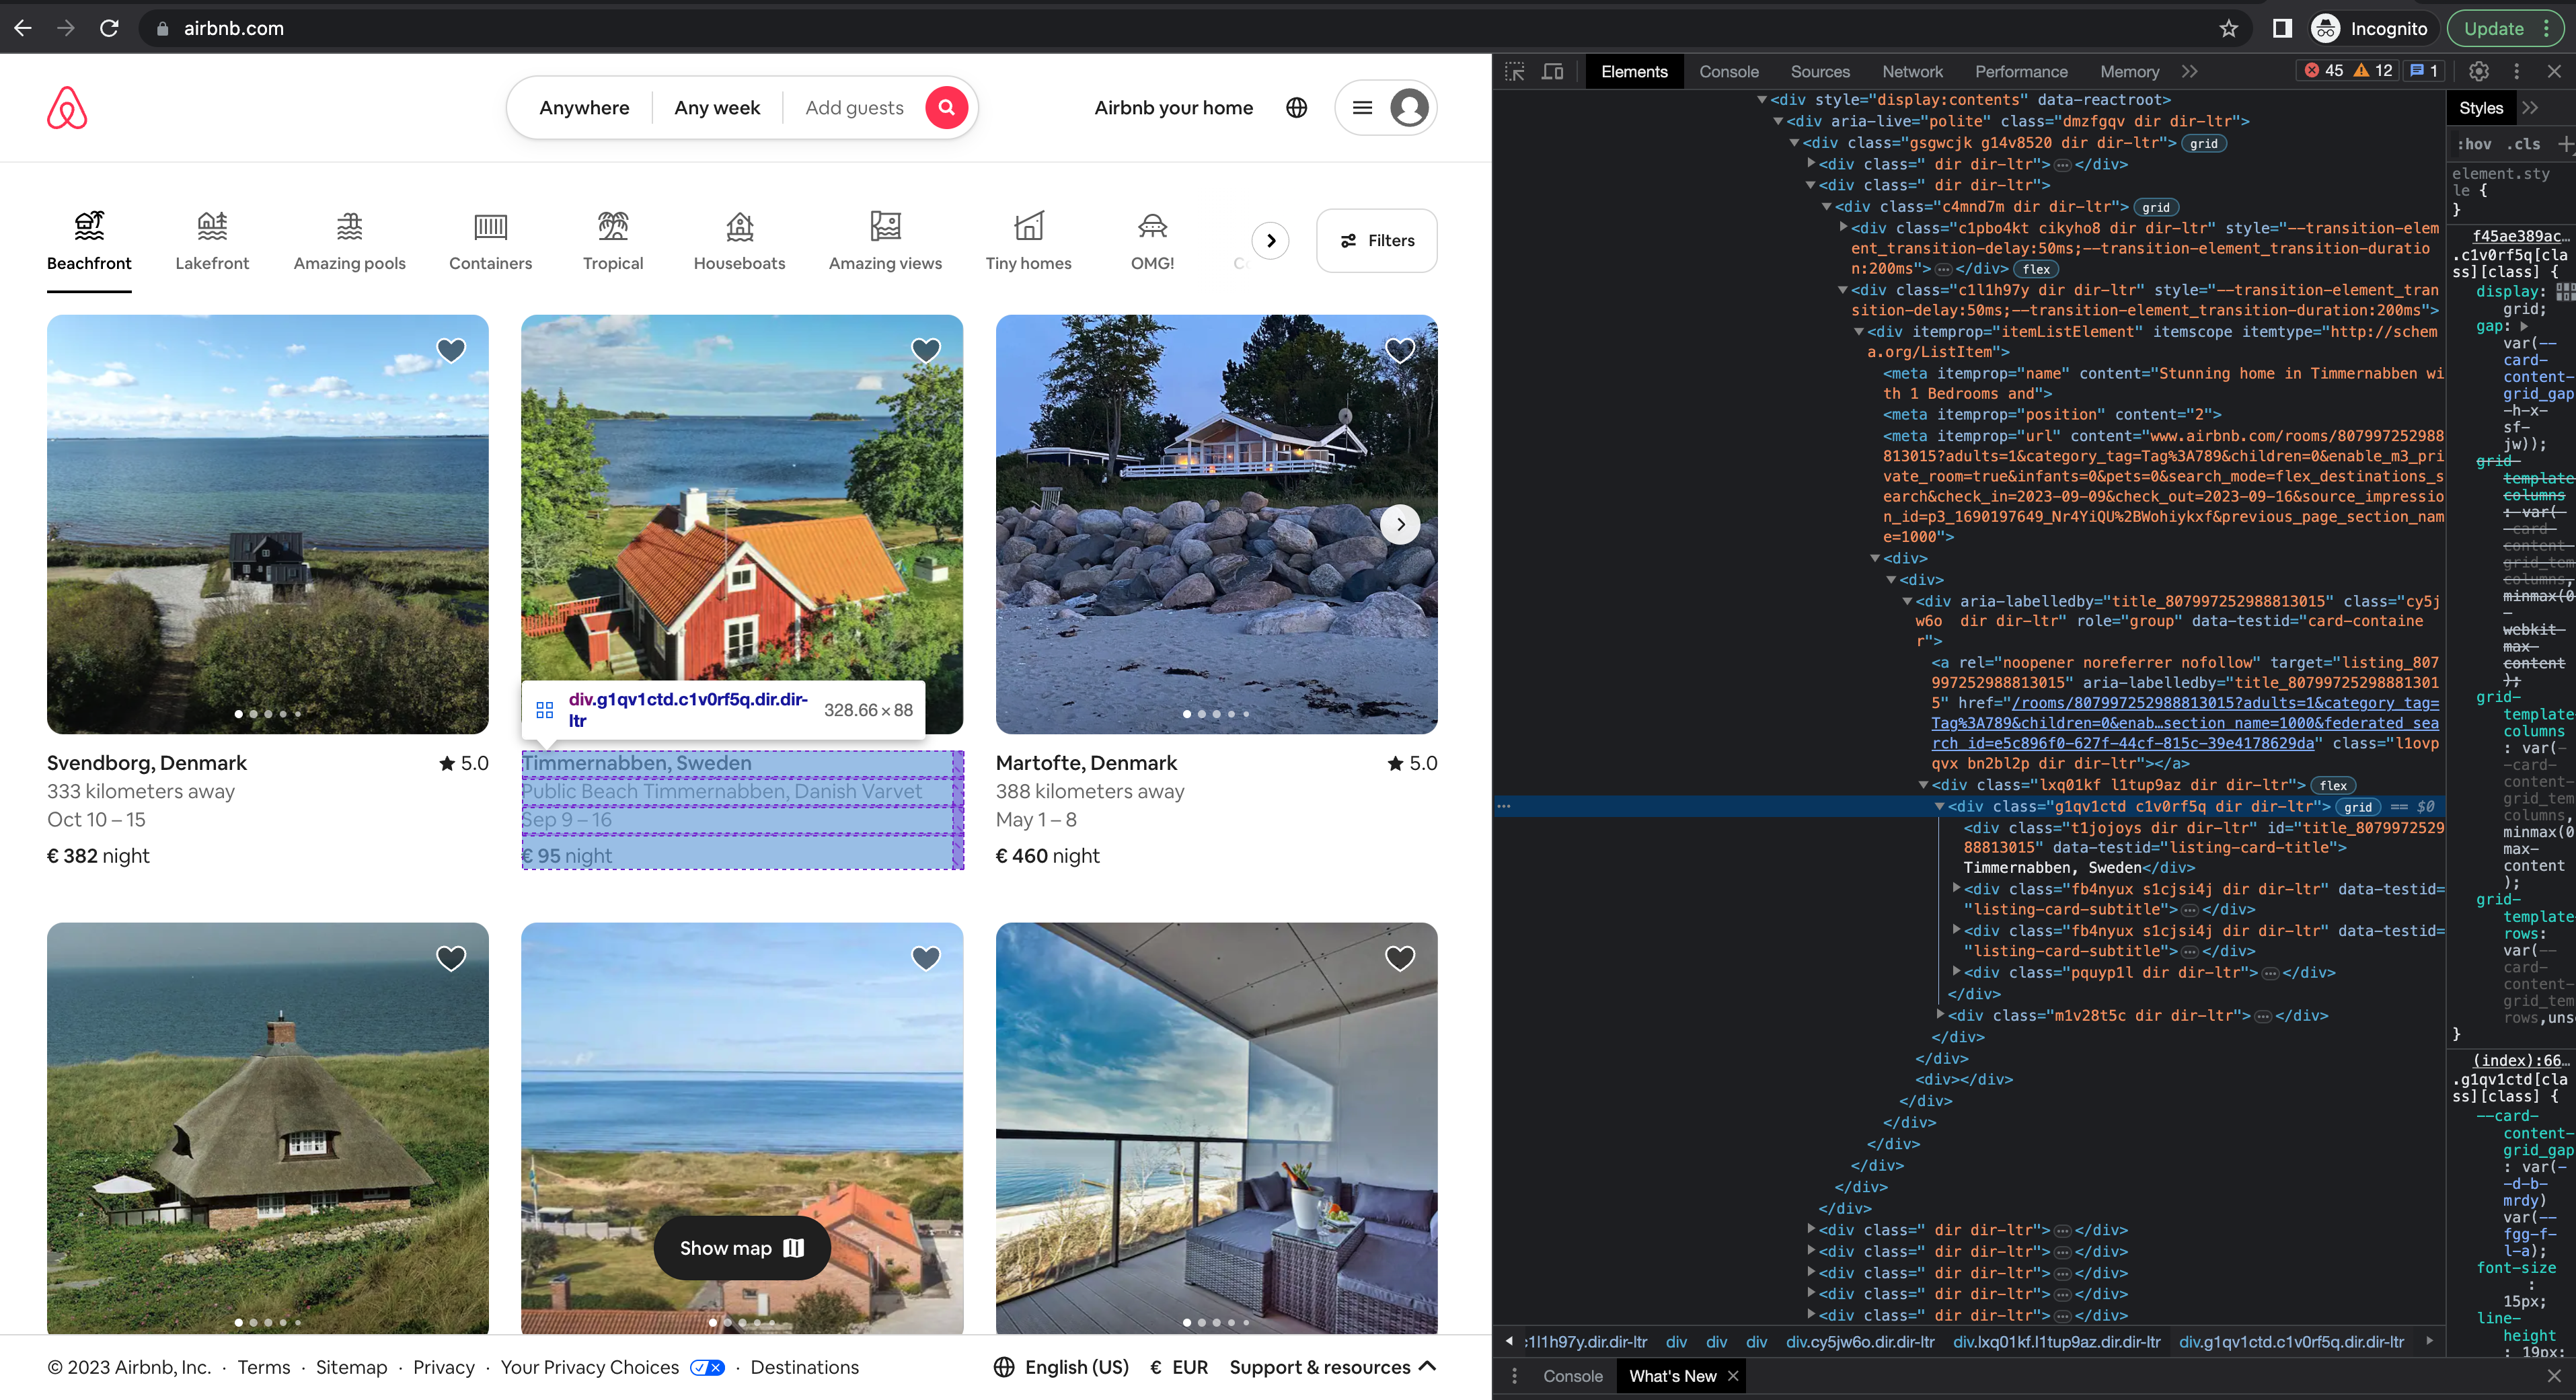2576x1400 pixels.
Task: Open the Destinations footer link
Action: point(804,1367)
